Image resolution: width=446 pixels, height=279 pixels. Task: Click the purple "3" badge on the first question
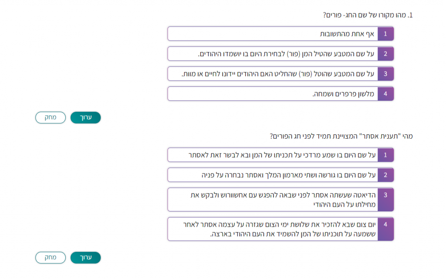(x=385, y=74)
